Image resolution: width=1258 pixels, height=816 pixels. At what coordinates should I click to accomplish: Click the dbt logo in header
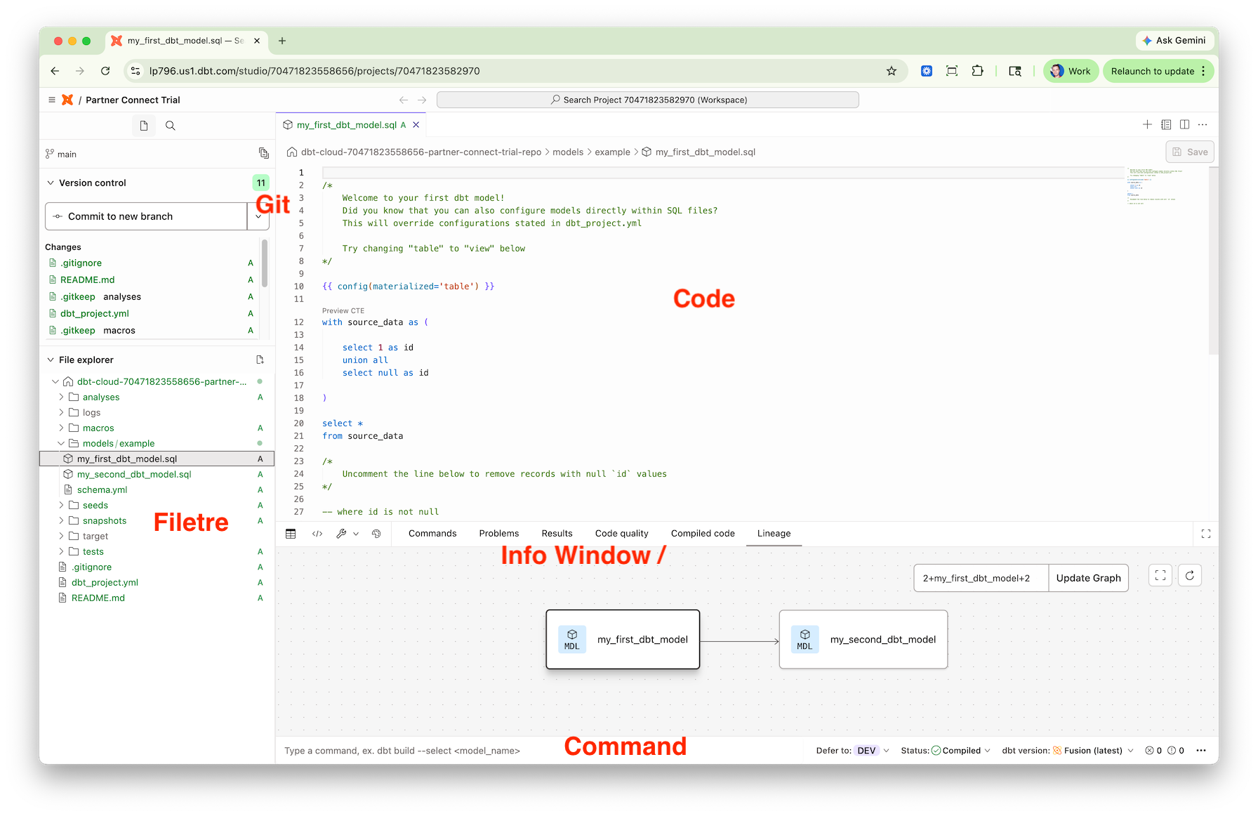(x=67, y=100)
